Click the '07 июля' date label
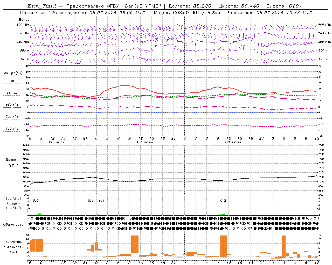332x265 pixels. pos(145,142)
